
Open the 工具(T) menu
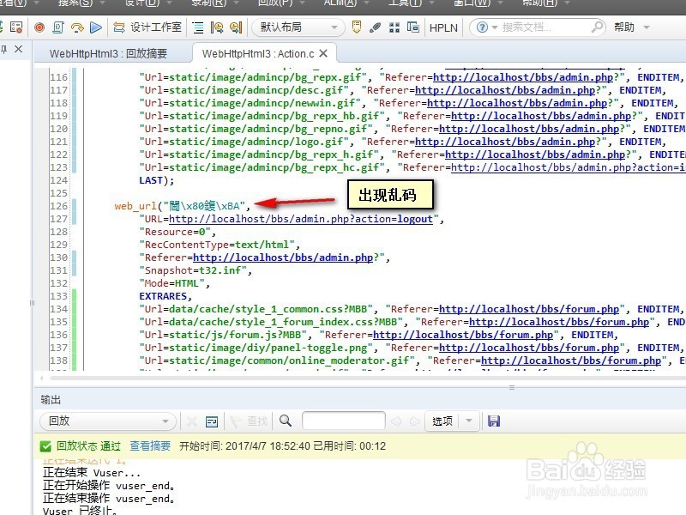click(411, 3)
